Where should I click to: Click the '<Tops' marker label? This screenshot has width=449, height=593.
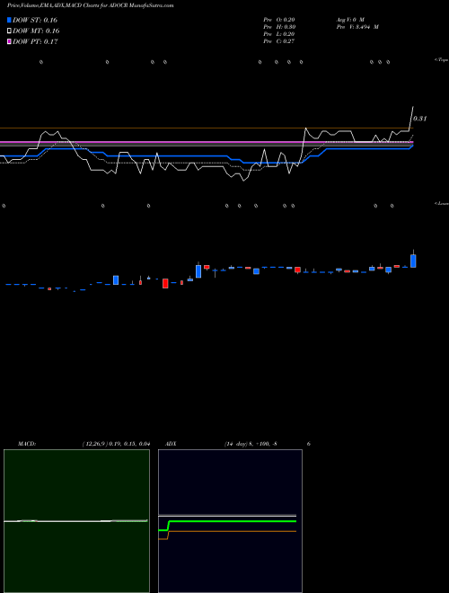click(442, 60)
